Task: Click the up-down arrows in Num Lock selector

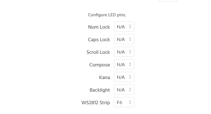Action: (x=130, y=26)
